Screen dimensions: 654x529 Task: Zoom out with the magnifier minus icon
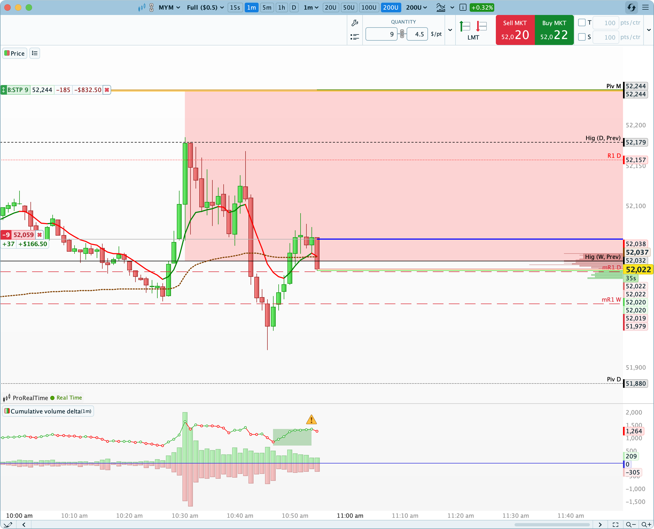tap(631, 524)
